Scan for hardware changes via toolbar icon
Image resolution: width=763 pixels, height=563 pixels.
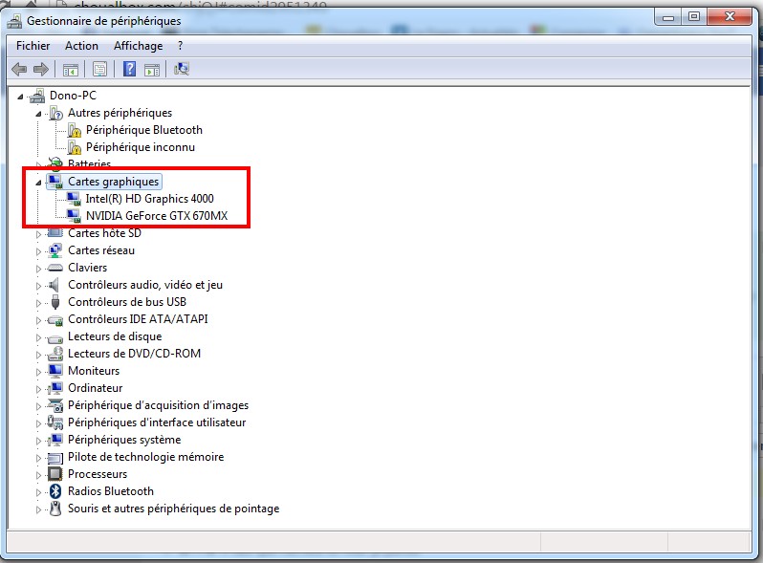pos(182,69)
